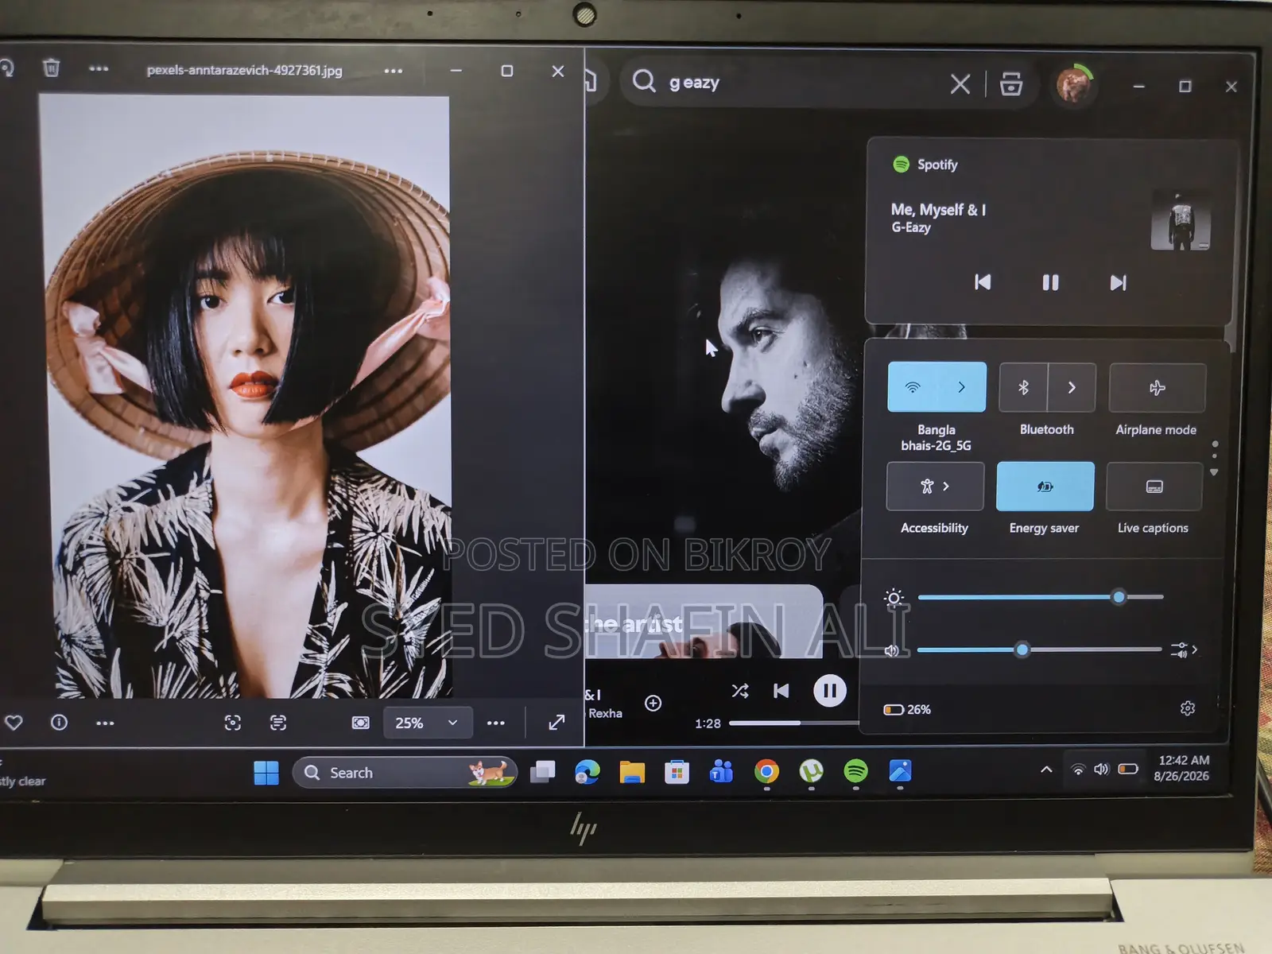This screenshot has height=954, width=1272.
Task: Click the album art thumbnail in media flyout
Action: (1181, 221)
